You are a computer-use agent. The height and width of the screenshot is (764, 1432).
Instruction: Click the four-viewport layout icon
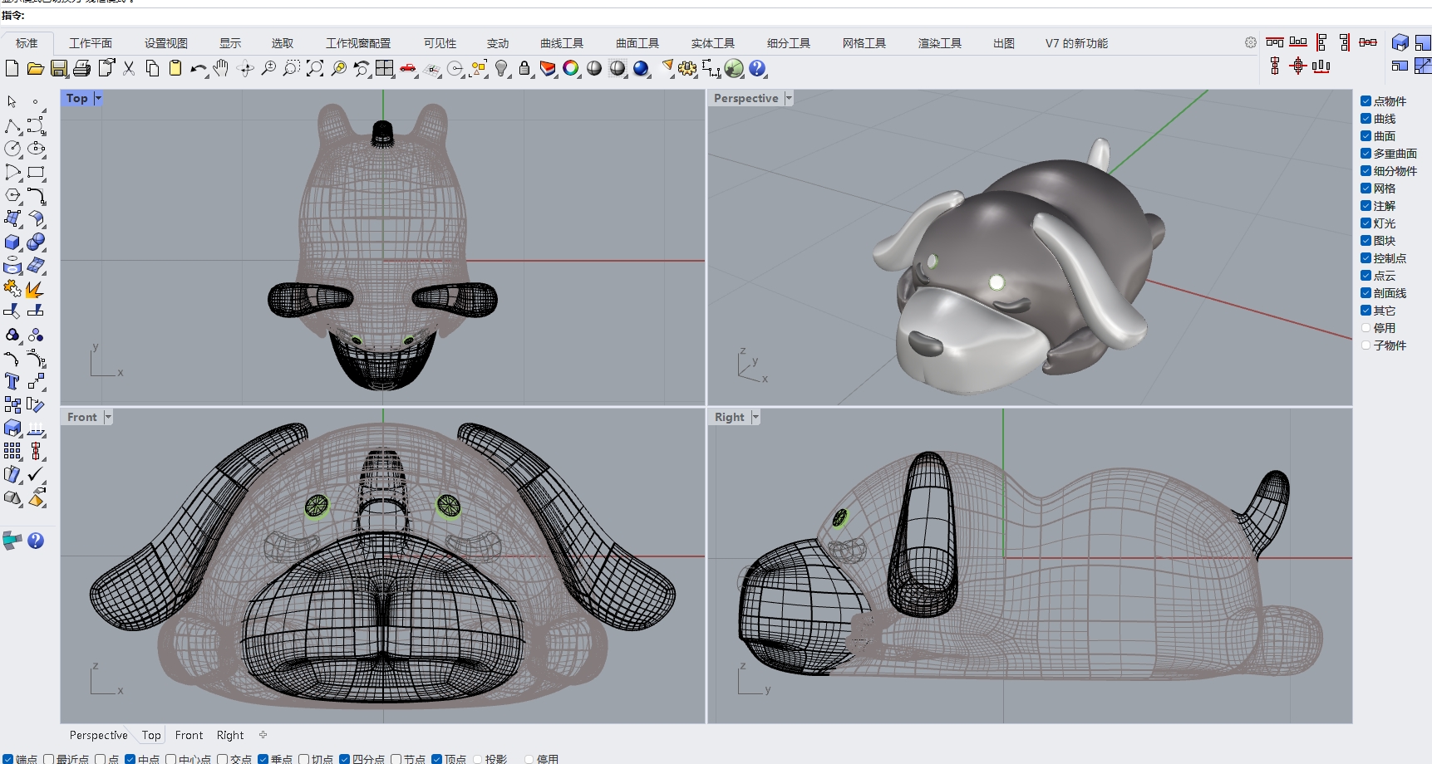pyautogui.click(x=385, y=68)
